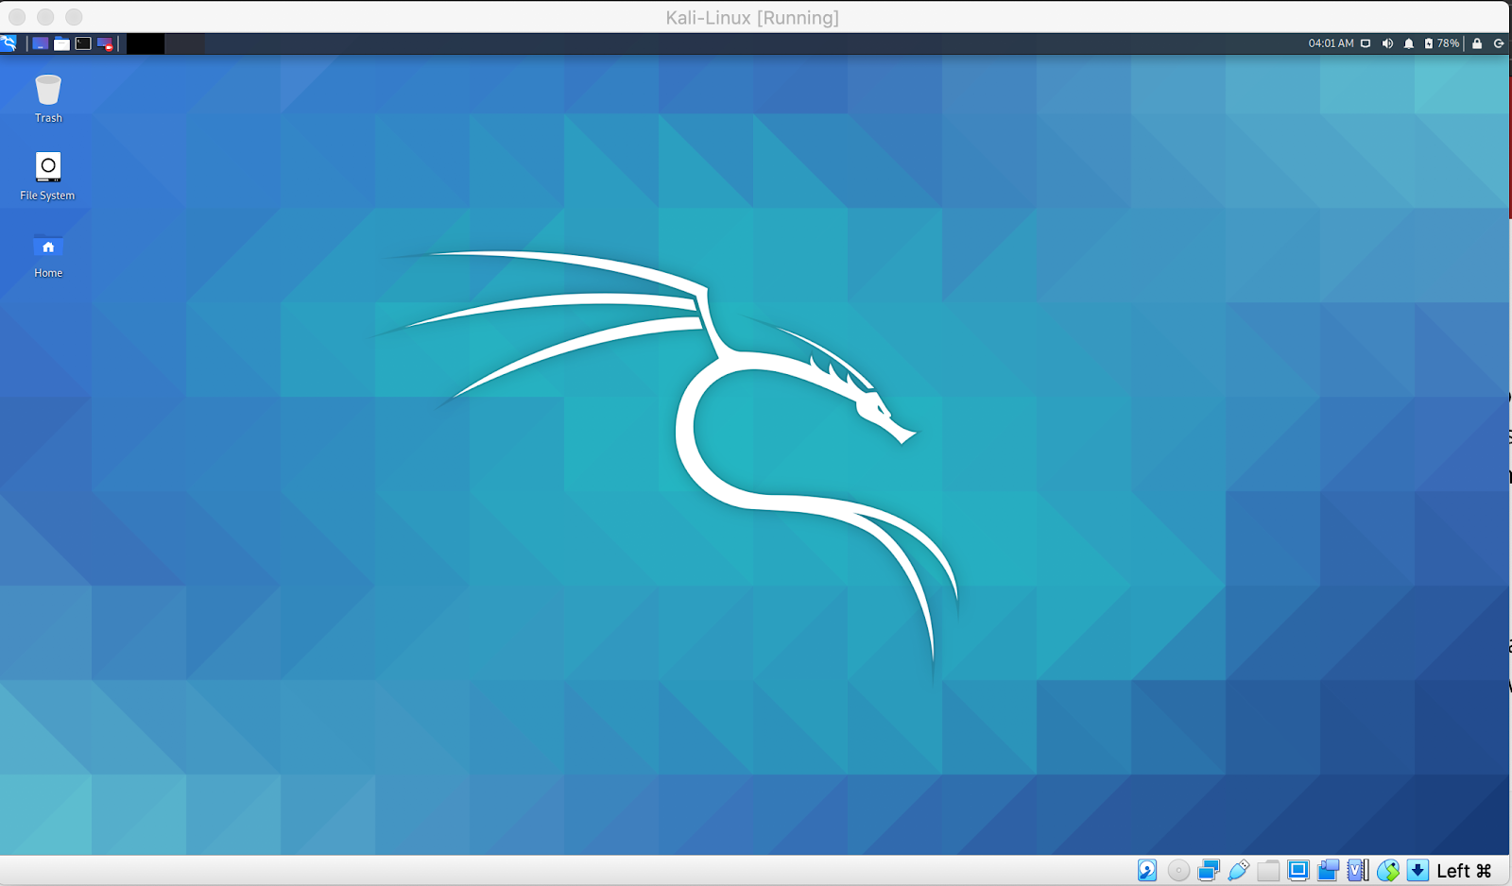Screen dimensions: 1512x886
Task: Click the Show Desktop panel icon
Action: pyautogui.click(x=40, y=43)
